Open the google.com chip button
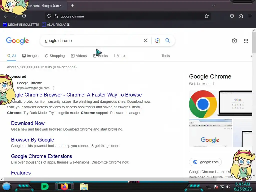This screenshot has height=192, width=256. pos(205,162)
